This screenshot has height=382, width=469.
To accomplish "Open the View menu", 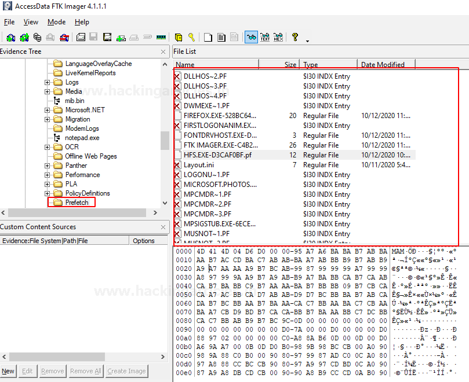I will coord(31,22).
